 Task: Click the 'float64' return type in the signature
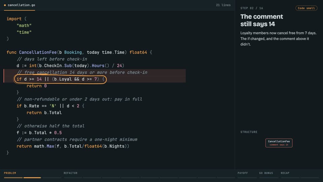pos(138,53)
